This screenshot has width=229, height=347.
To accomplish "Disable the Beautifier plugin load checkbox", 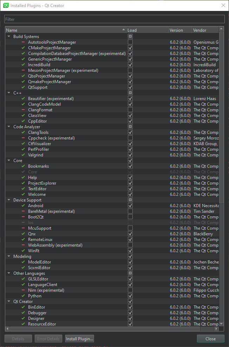I will (x=130, y=99).
